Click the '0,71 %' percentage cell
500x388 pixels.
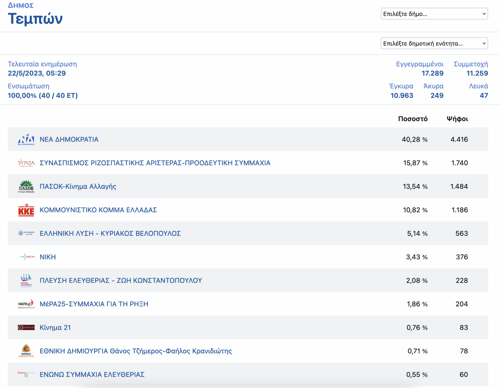[418, 351]
